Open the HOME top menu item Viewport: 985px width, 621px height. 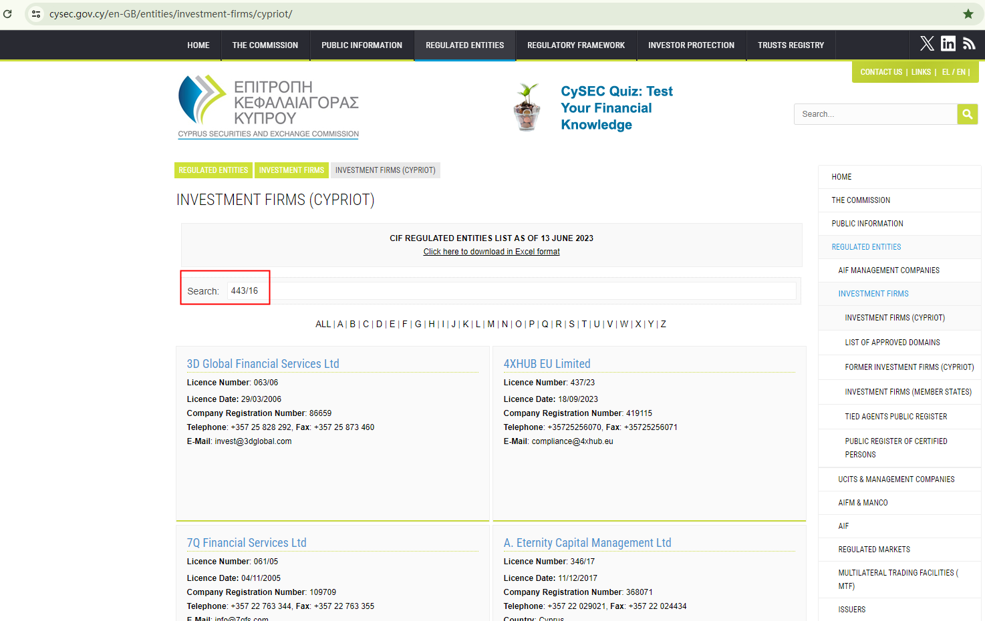pyautogui.click(x=198, y=45)
